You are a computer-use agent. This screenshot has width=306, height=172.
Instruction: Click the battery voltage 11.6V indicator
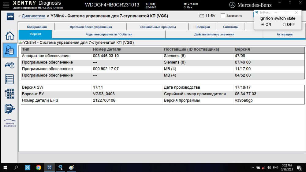[x=207, y=16]
